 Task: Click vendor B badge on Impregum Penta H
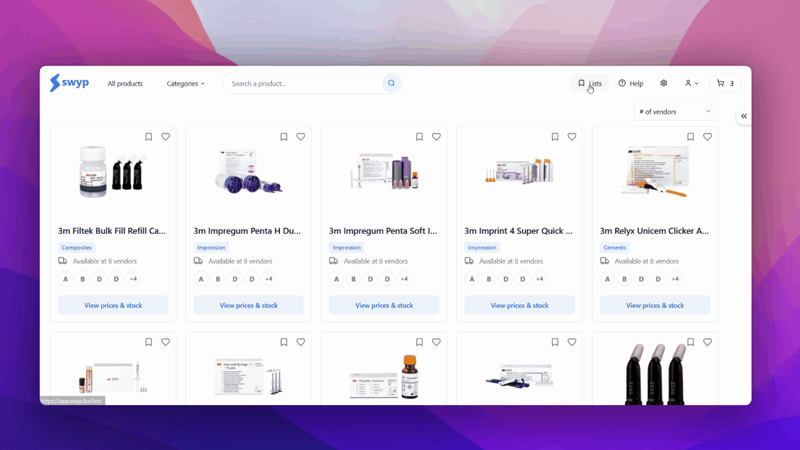218,279
